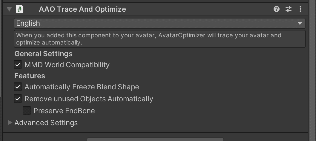316x141 pixels.
Task: Collapse the AAO Trace And Optimize component
Action: click(10, 9)
